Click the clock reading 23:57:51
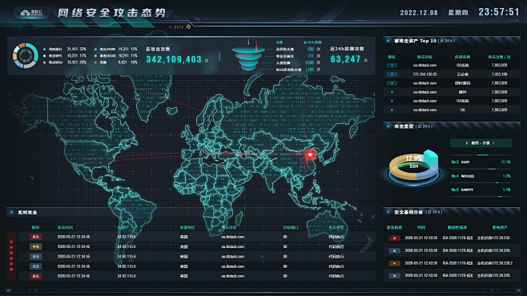The width and height of the screenshot is (527, 296). click(499, 12)
